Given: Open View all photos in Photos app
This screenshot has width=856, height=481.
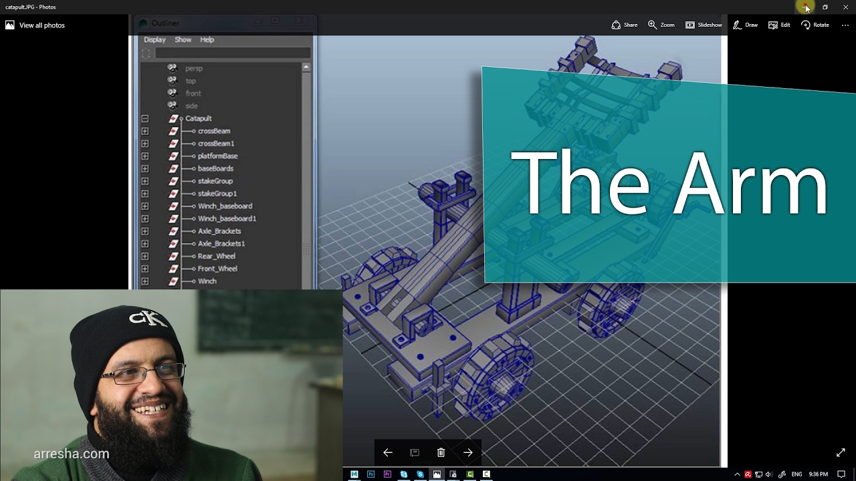Looking at the screenshot, I should [35, 25].
